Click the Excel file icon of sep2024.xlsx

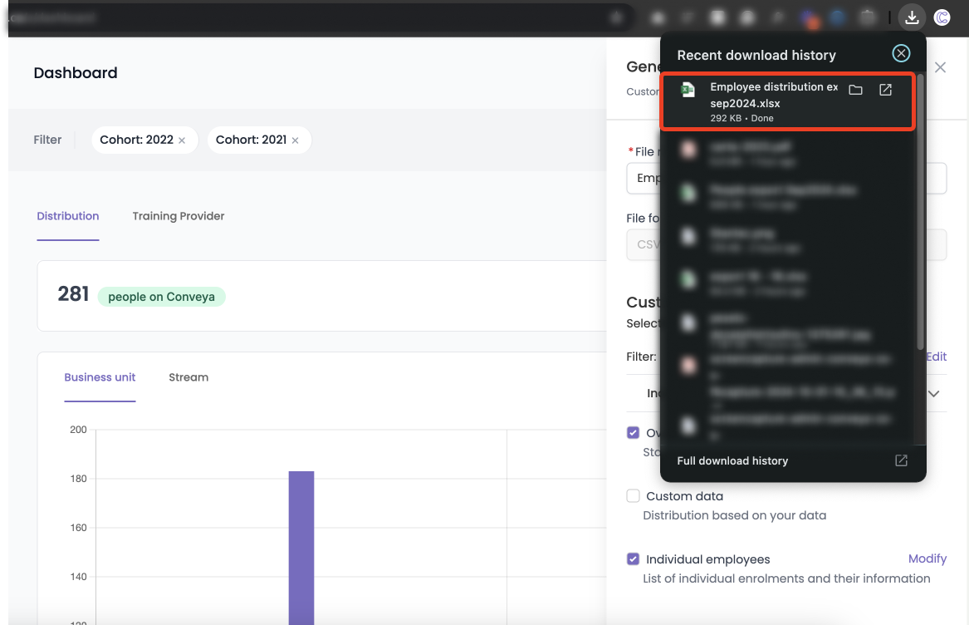[688, 91]
